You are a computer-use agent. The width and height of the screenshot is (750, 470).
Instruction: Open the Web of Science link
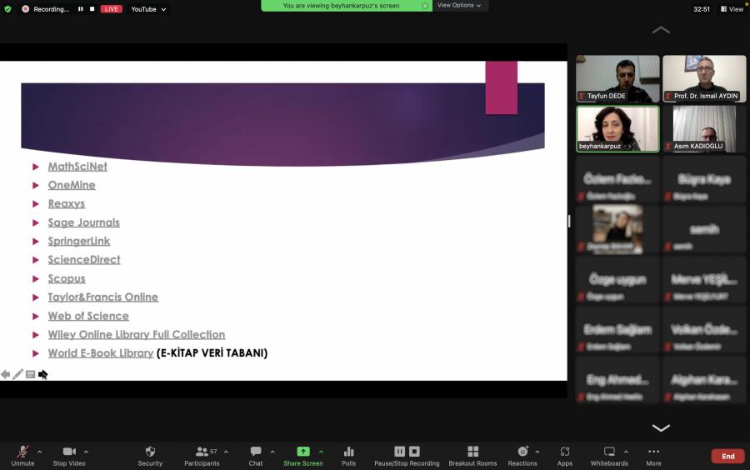tap(88, 316)
